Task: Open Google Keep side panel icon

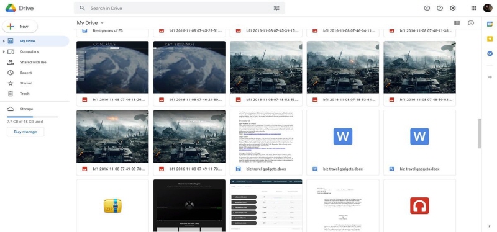Action: 490,39
